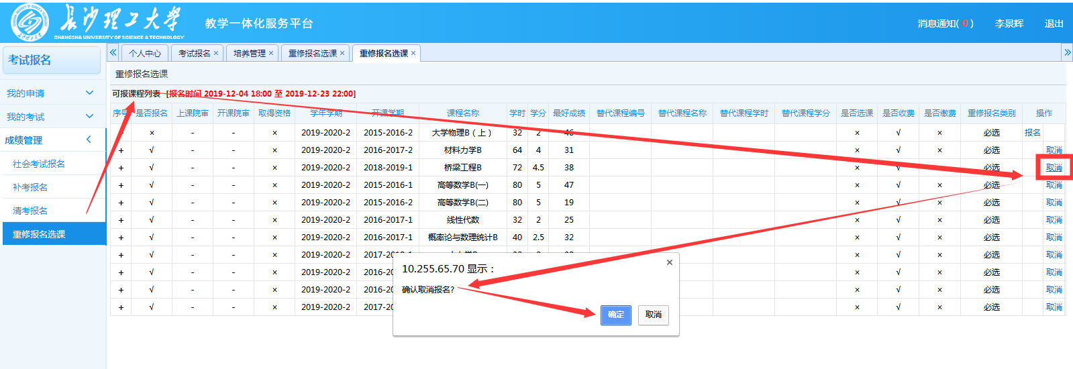Screen dimensions: 1073x369
Task: Switch to the 培养管理 tab
Action: point(250,54)
